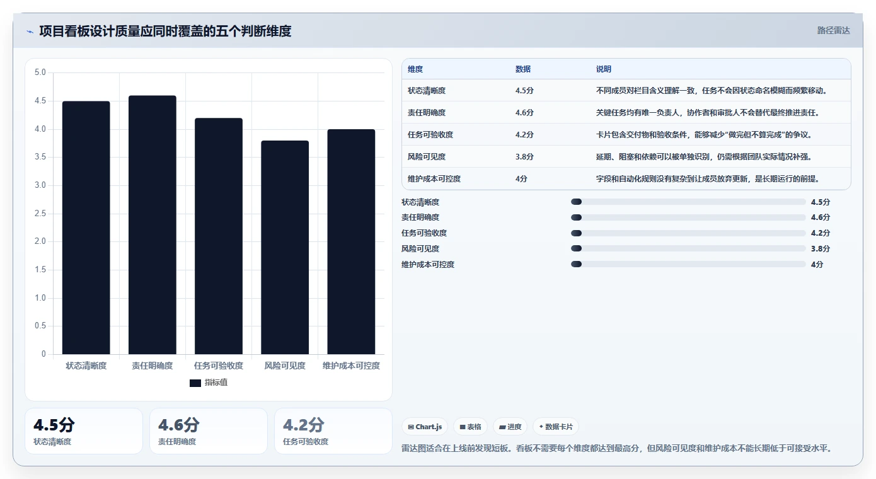
Task: Click the 责任明确度 progress bar
Action: [x=688, y=217]
